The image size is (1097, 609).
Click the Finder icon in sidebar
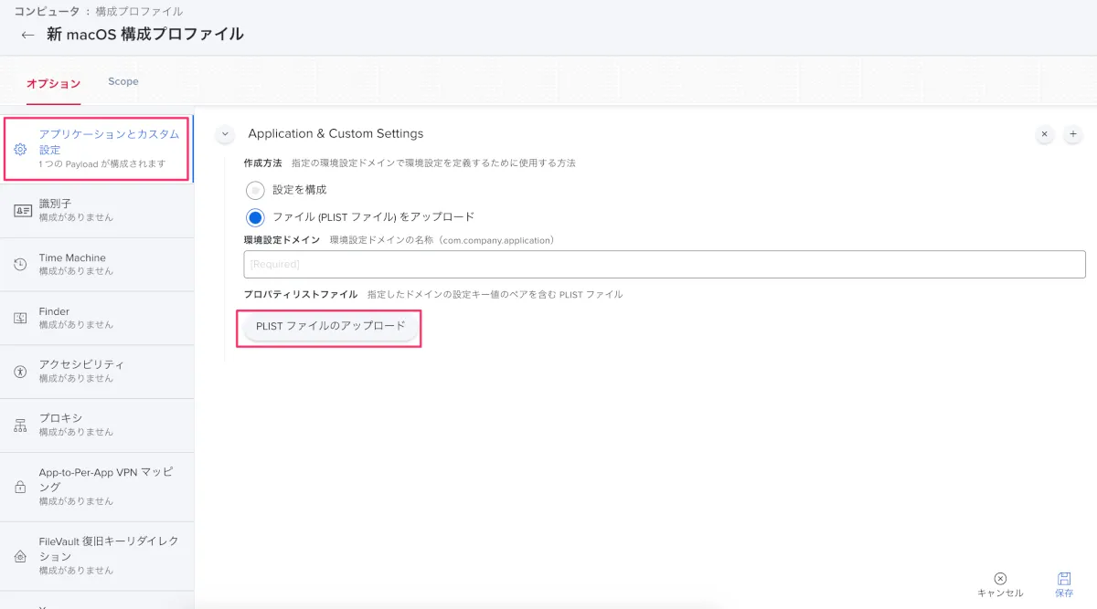click(x=21, y=318)
